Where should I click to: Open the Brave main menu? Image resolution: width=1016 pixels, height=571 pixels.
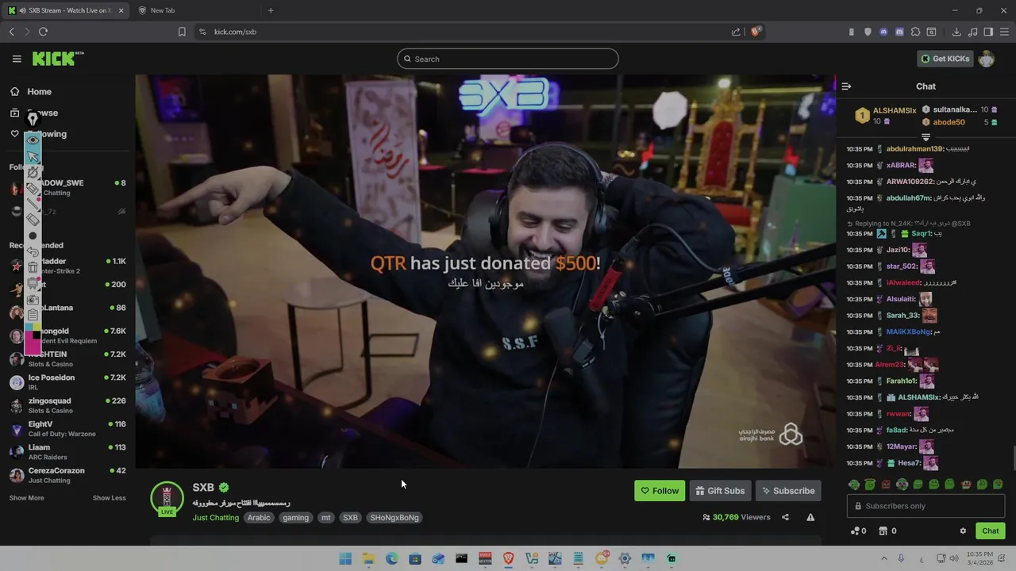1004,32
